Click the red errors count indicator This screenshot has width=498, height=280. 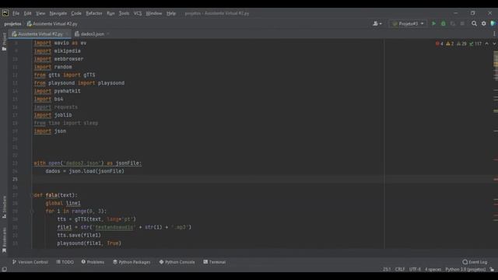click(x=439, y=44)
